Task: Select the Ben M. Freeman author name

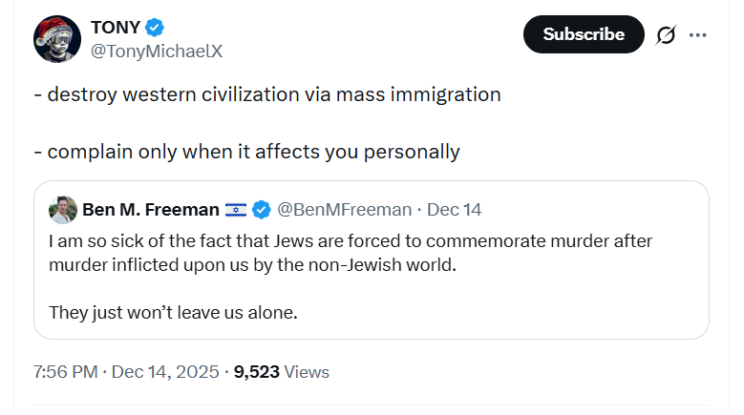Action: (151, 209)
